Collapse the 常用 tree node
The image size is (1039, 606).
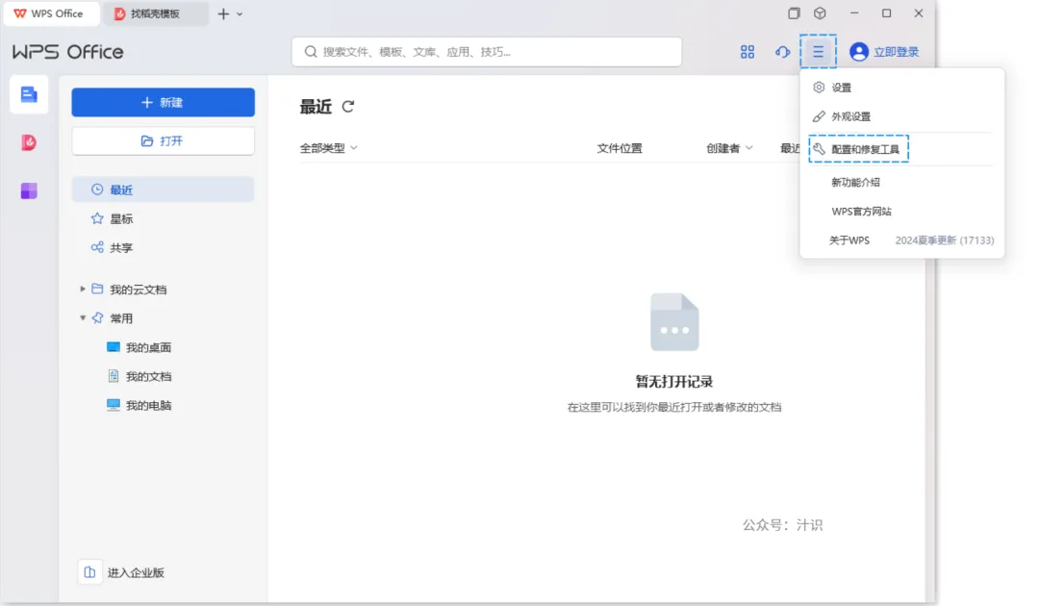click(x=82, y=317)
